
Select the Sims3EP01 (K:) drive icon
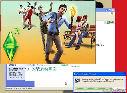click(x=65, y=65)
